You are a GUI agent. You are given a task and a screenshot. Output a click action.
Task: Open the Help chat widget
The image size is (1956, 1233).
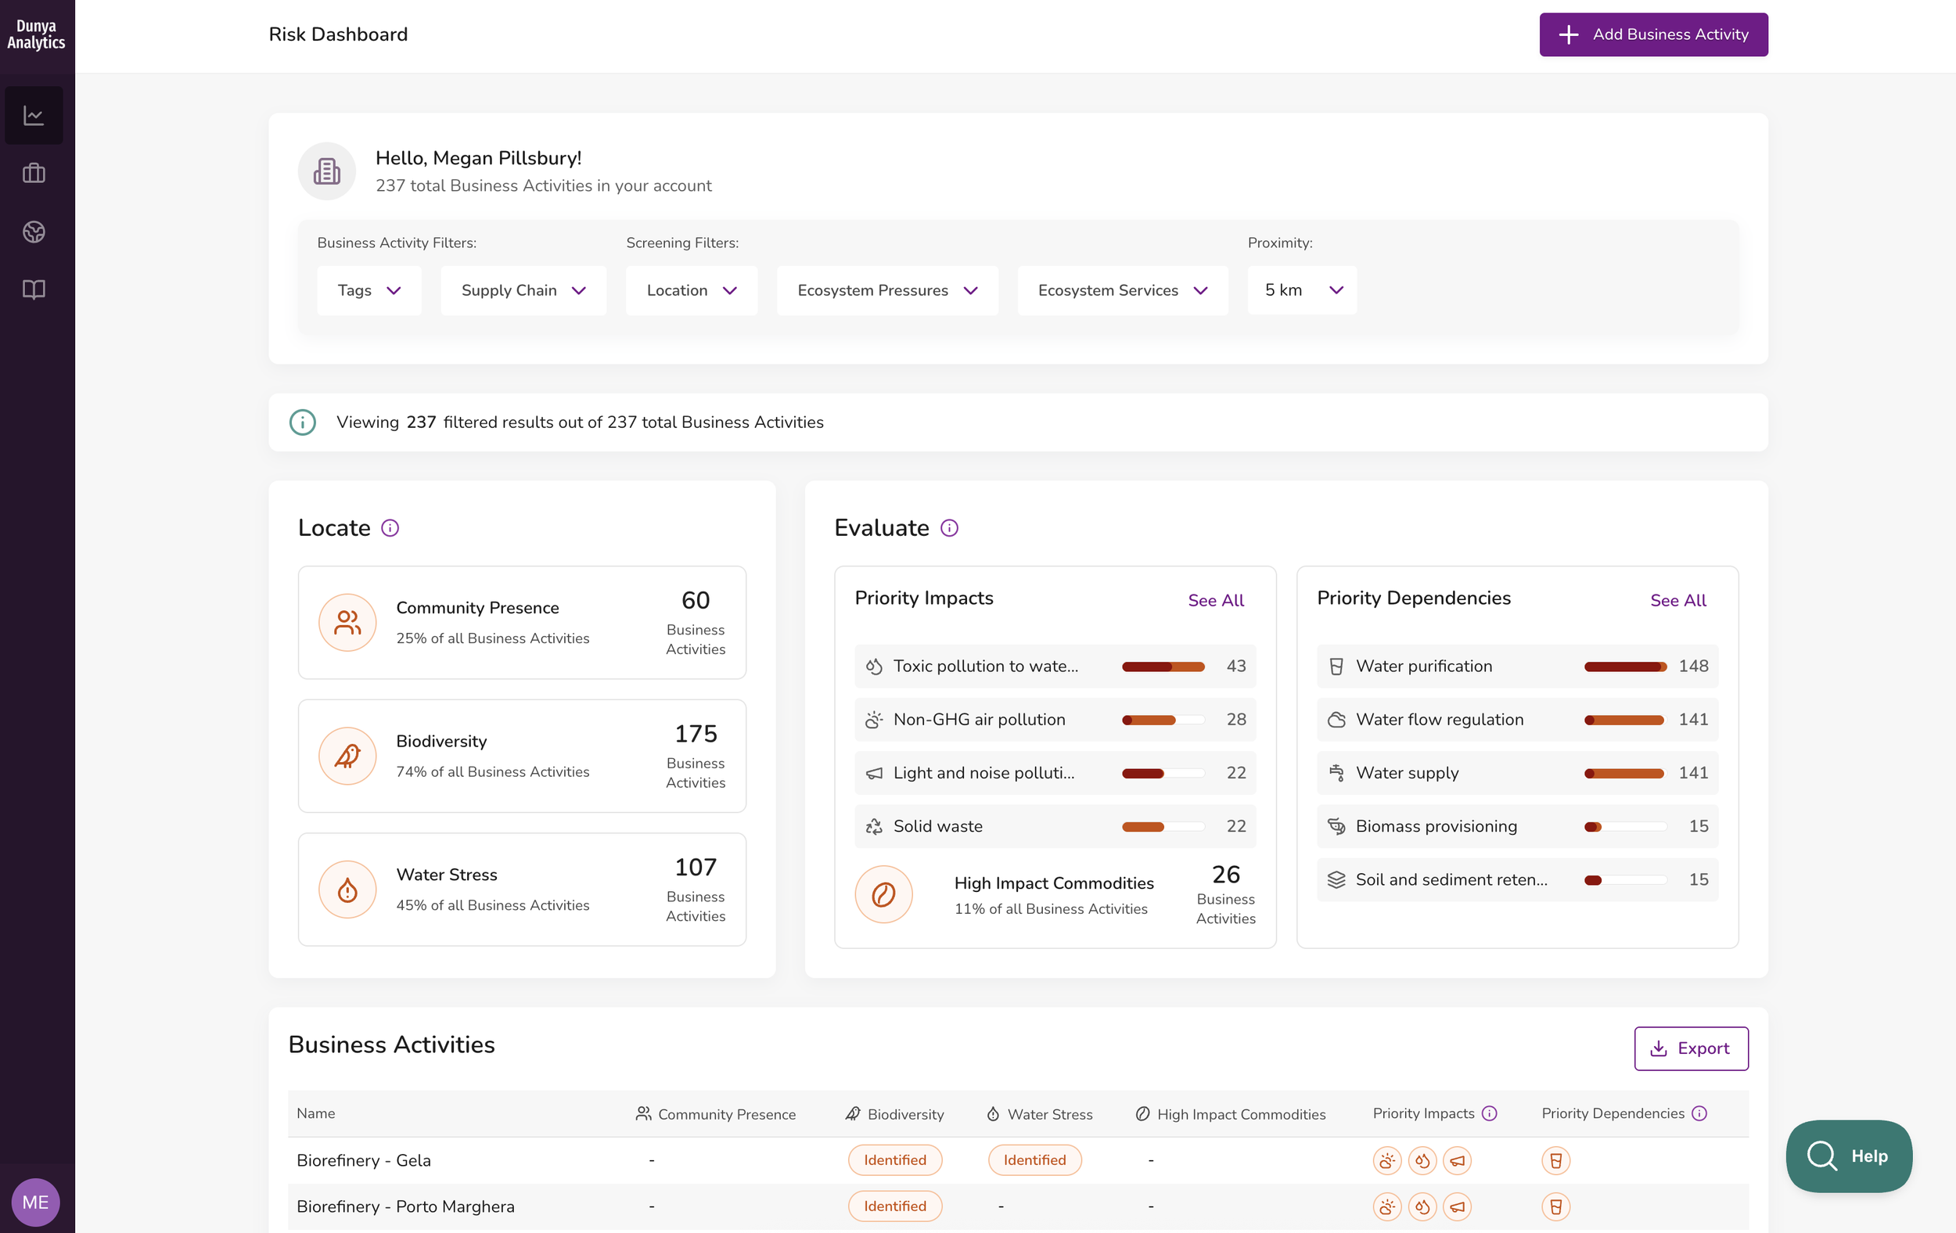coord(1848,1155)
